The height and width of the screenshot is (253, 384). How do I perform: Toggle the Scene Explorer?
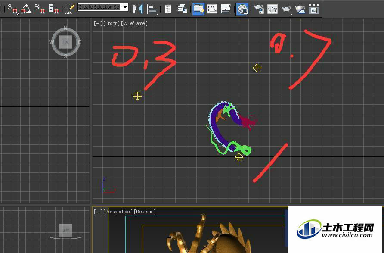point(168,9)
